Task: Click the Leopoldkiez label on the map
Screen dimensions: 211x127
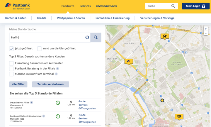Action: (129, 43)
